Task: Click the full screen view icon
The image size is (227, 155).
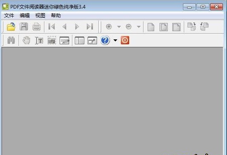Action: [x=92, y=41]
